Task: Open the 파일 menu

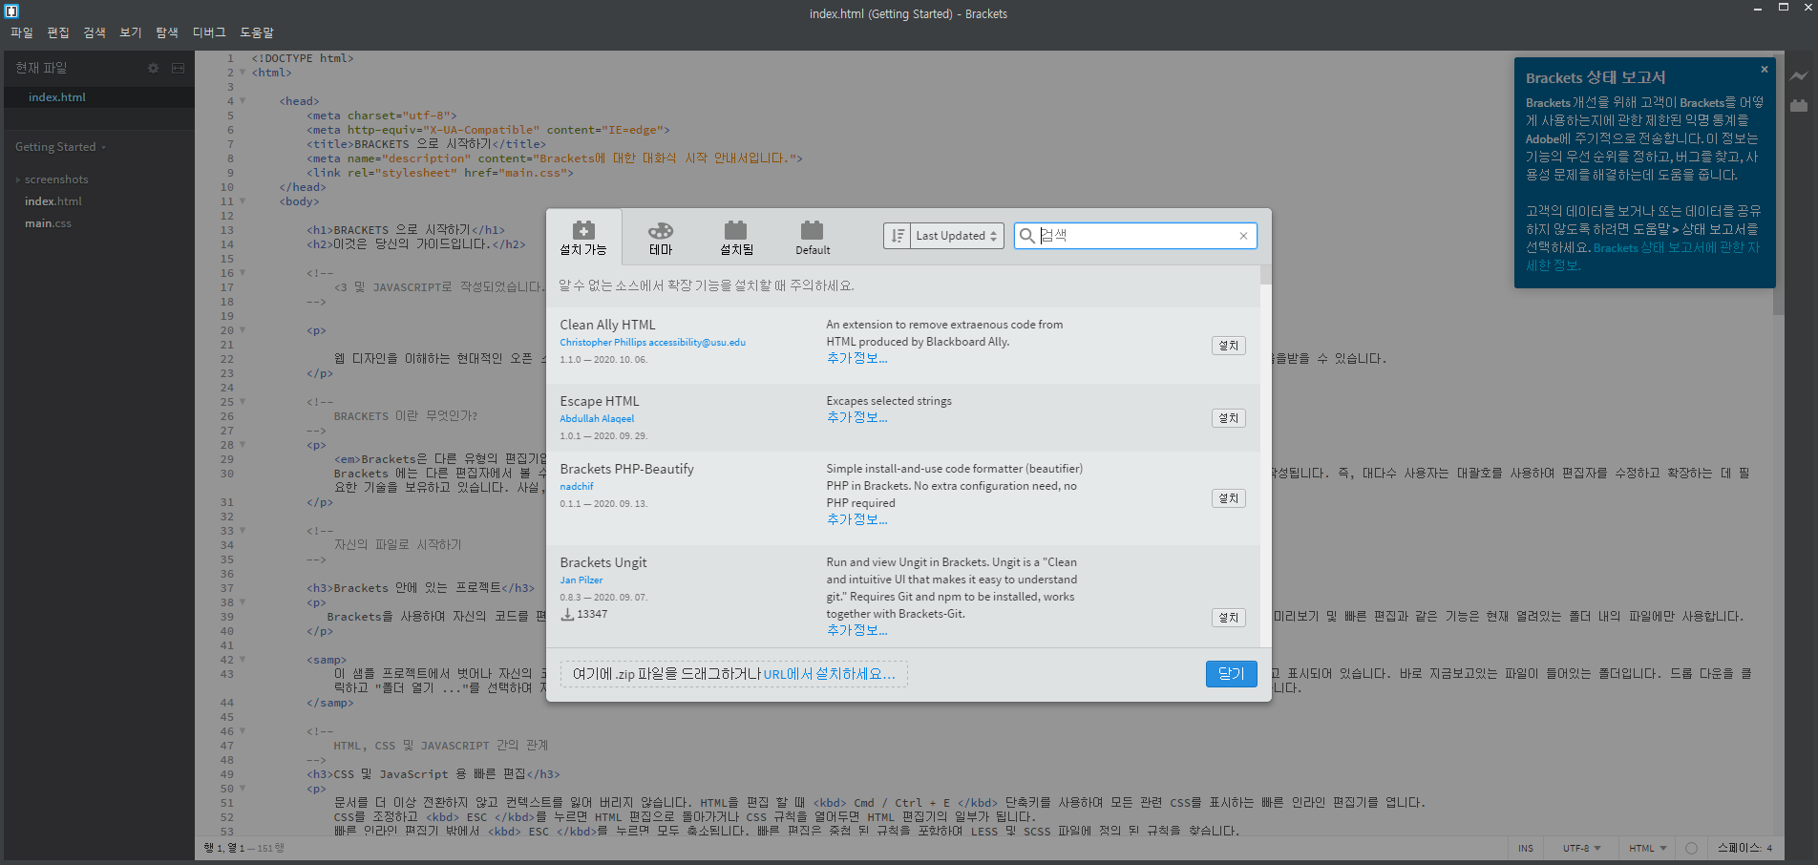Action: 22,32
